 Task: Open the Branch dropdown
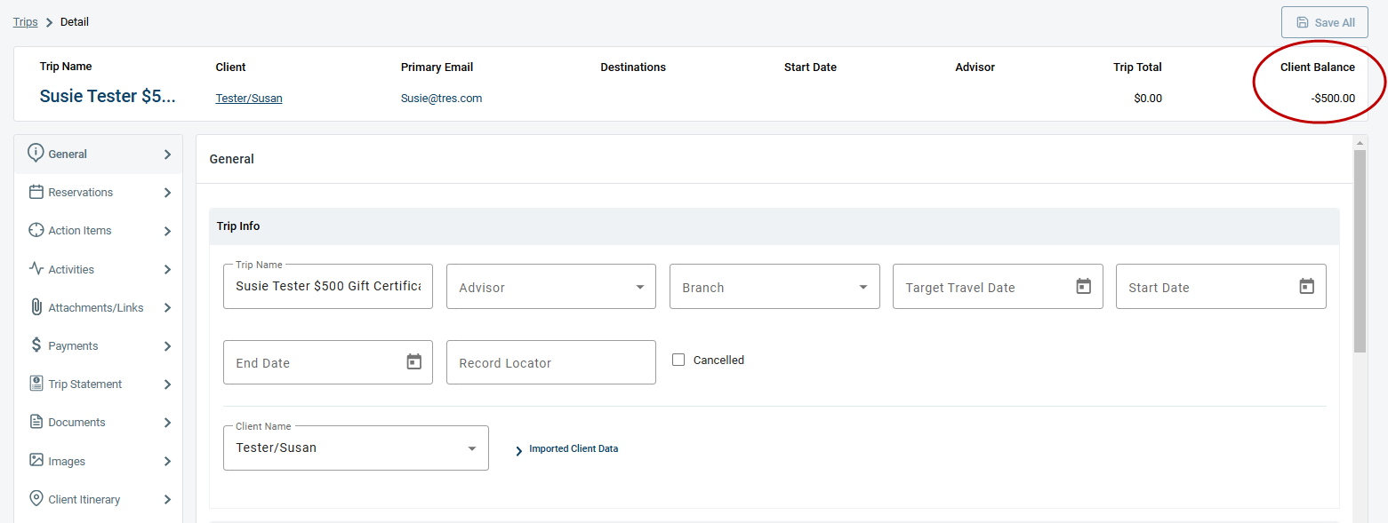point(862,286)
